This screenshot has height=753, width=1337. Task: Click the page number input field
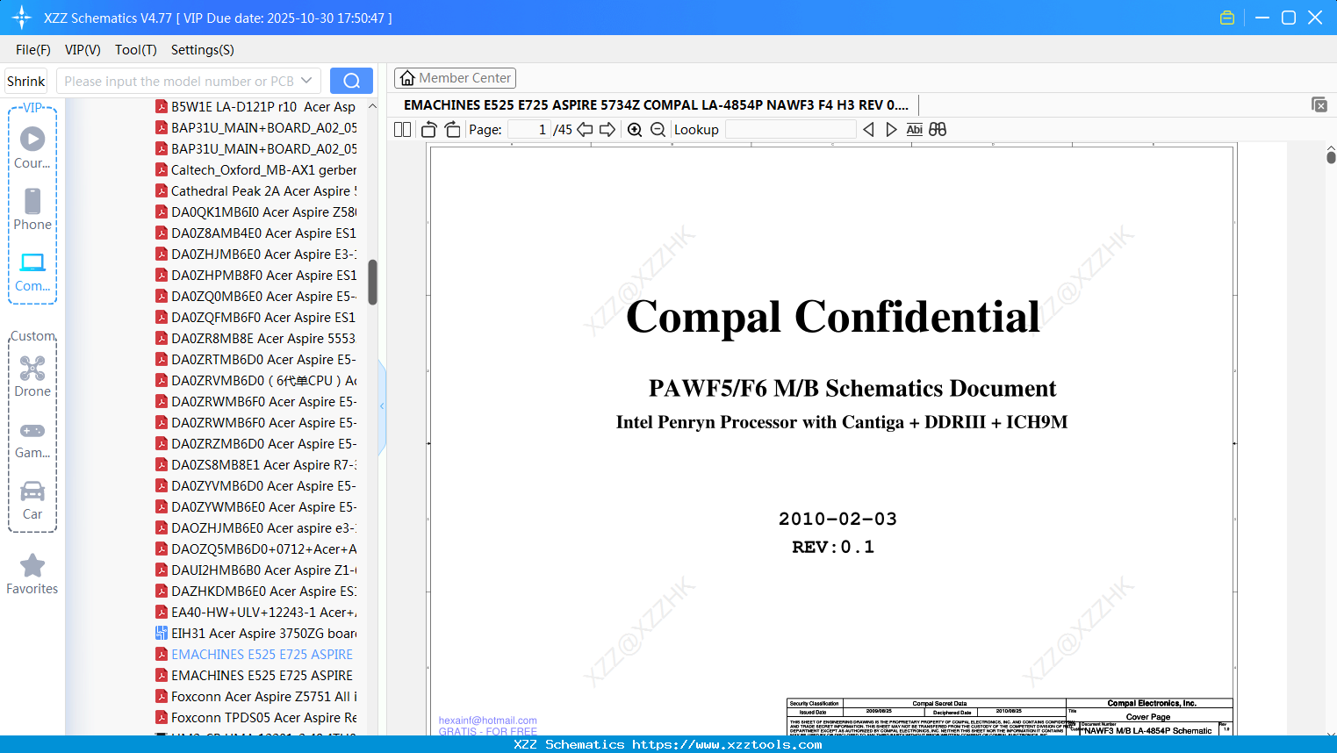coord(528,130)
